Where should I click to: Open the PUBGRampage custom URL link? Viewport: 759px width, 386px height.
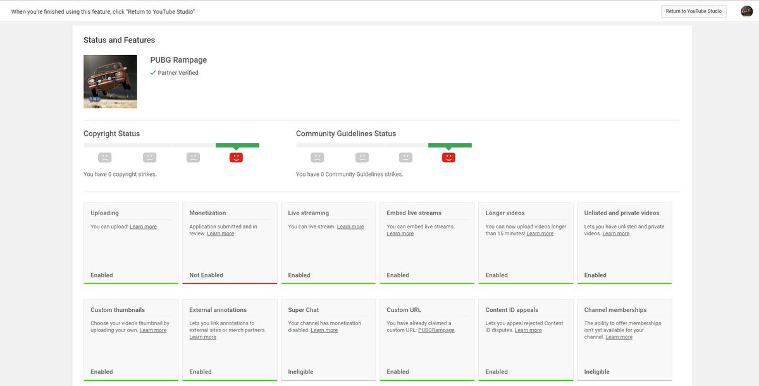[x=436, y=330]
